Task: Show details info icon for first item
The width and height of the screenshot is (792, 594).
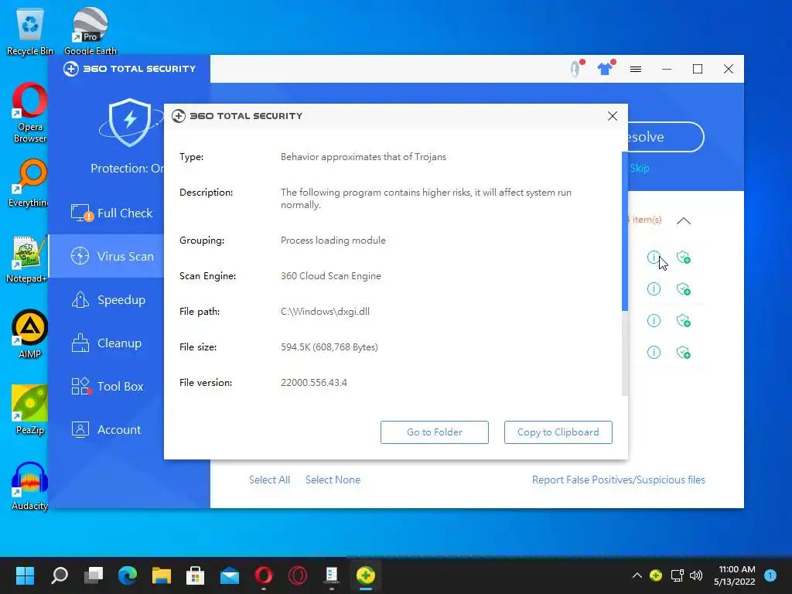Action: [x=654, y=258]
